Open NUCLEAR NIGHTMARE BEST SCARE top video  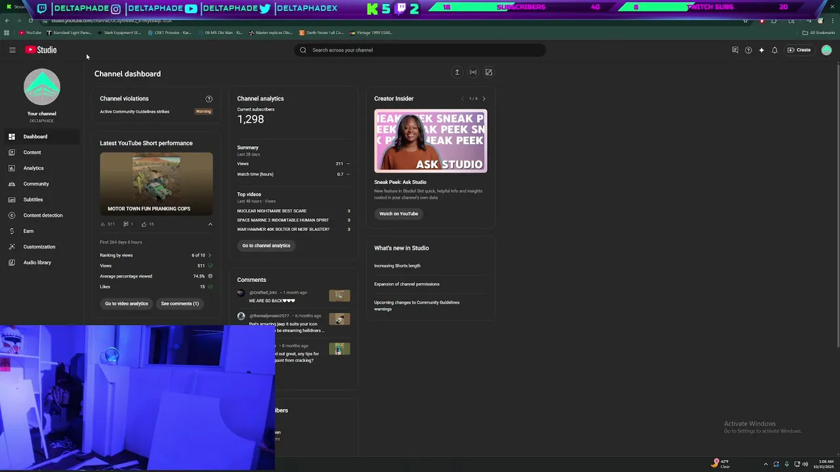coord(272,211)
